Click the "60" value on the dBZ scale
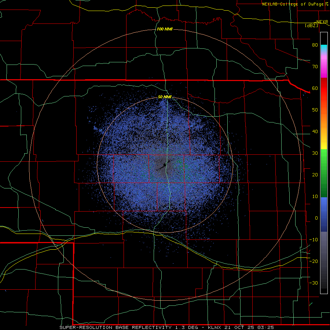Screen dimensions: 330x330 [x=315, y=88]
